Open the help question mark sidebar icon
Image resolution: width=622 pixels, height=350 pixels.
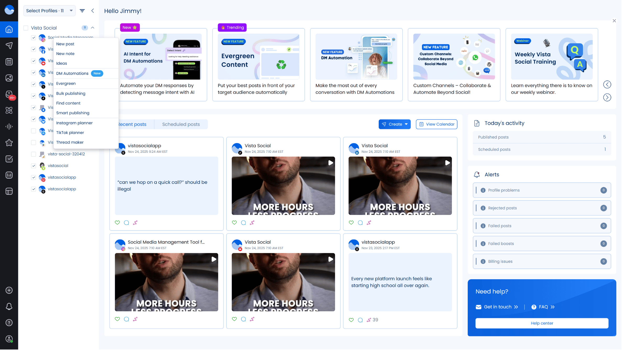pyautogui.click(x=9, y=323)
